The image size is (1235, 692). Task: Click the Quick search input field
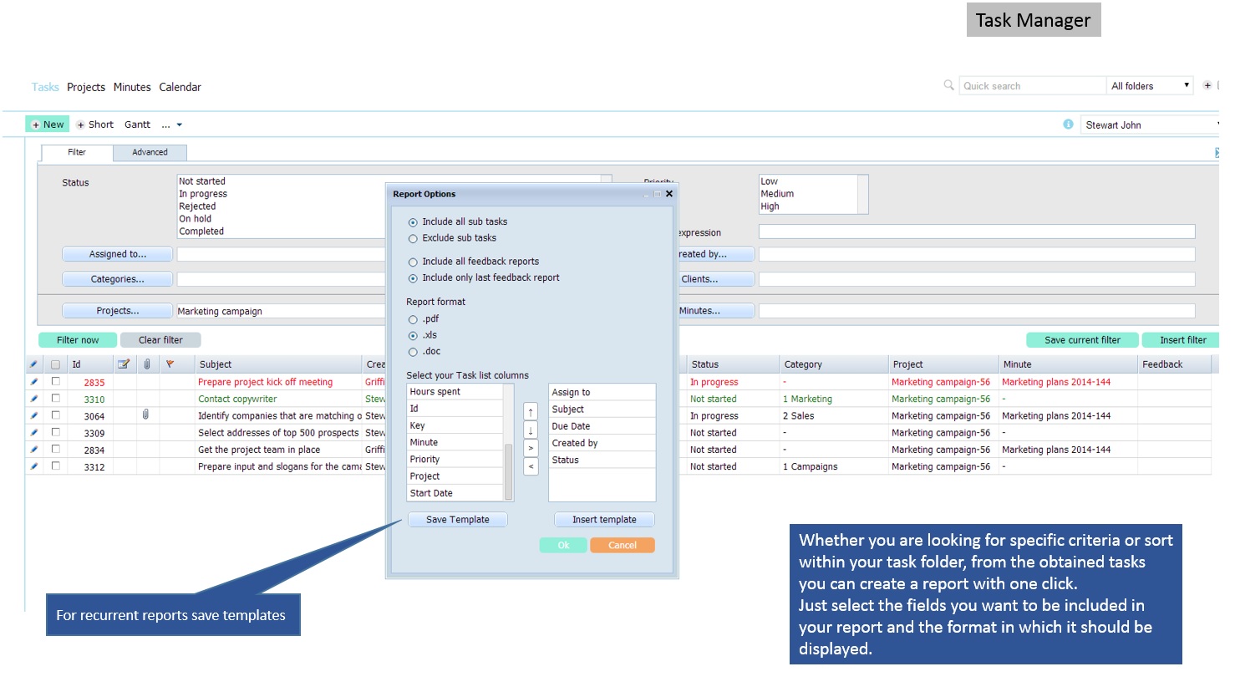tap(1032, 86)
